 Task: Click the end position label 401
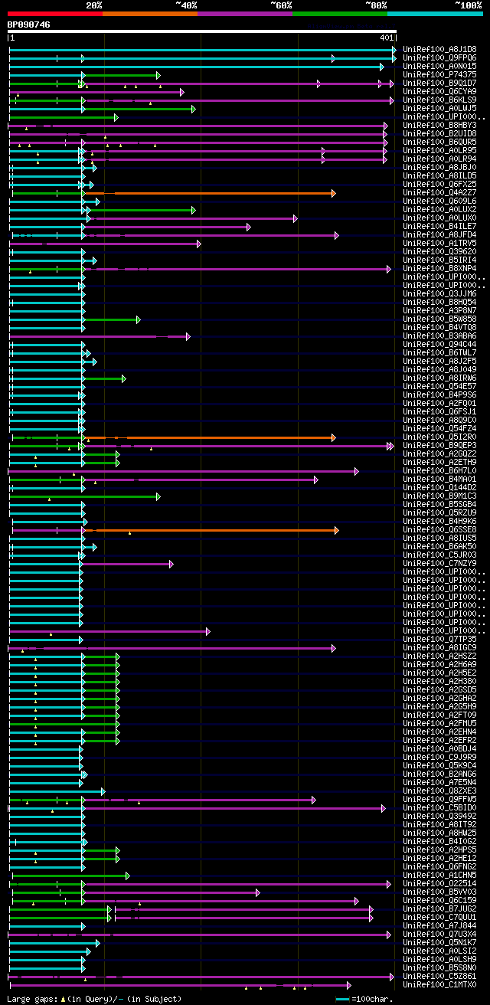click(386, 38)
